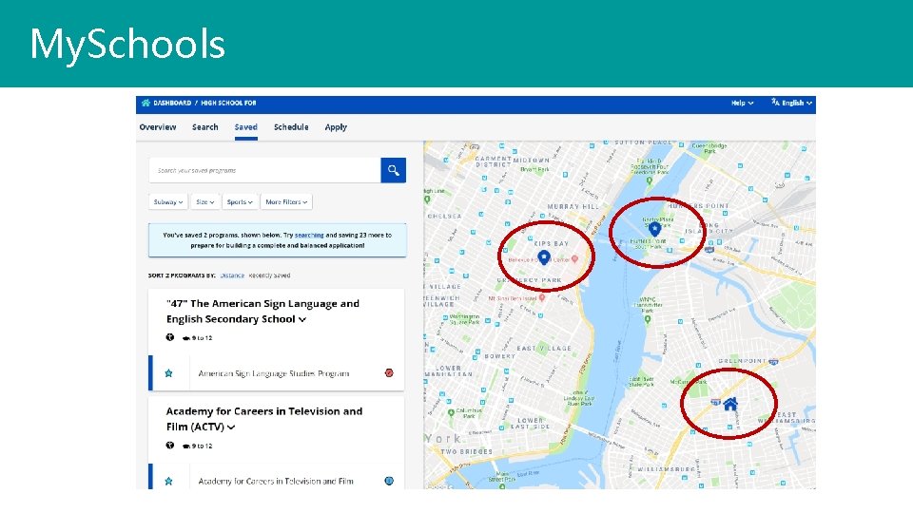Switch to the Overview tab
This screenshot has height=513, width=913.
click(x=158, y=126)
